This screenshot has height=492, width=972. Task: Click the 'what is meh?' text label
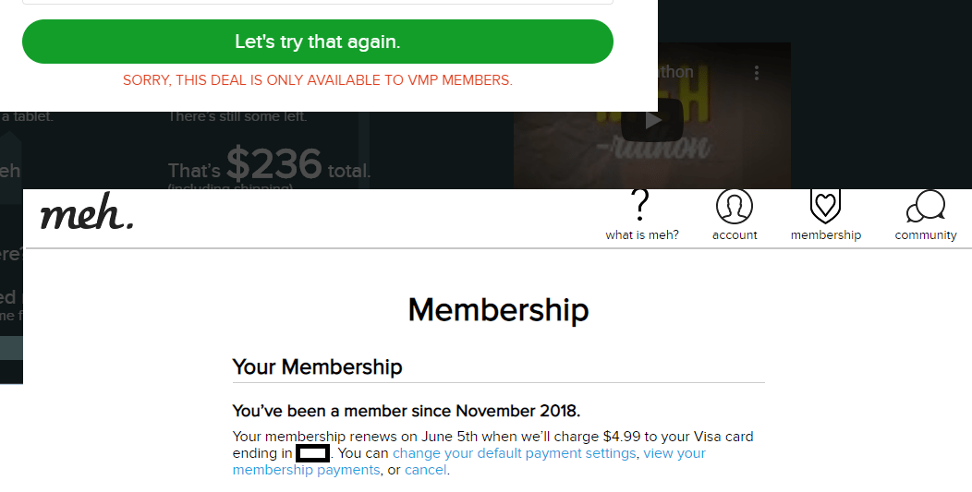[642, 235]
